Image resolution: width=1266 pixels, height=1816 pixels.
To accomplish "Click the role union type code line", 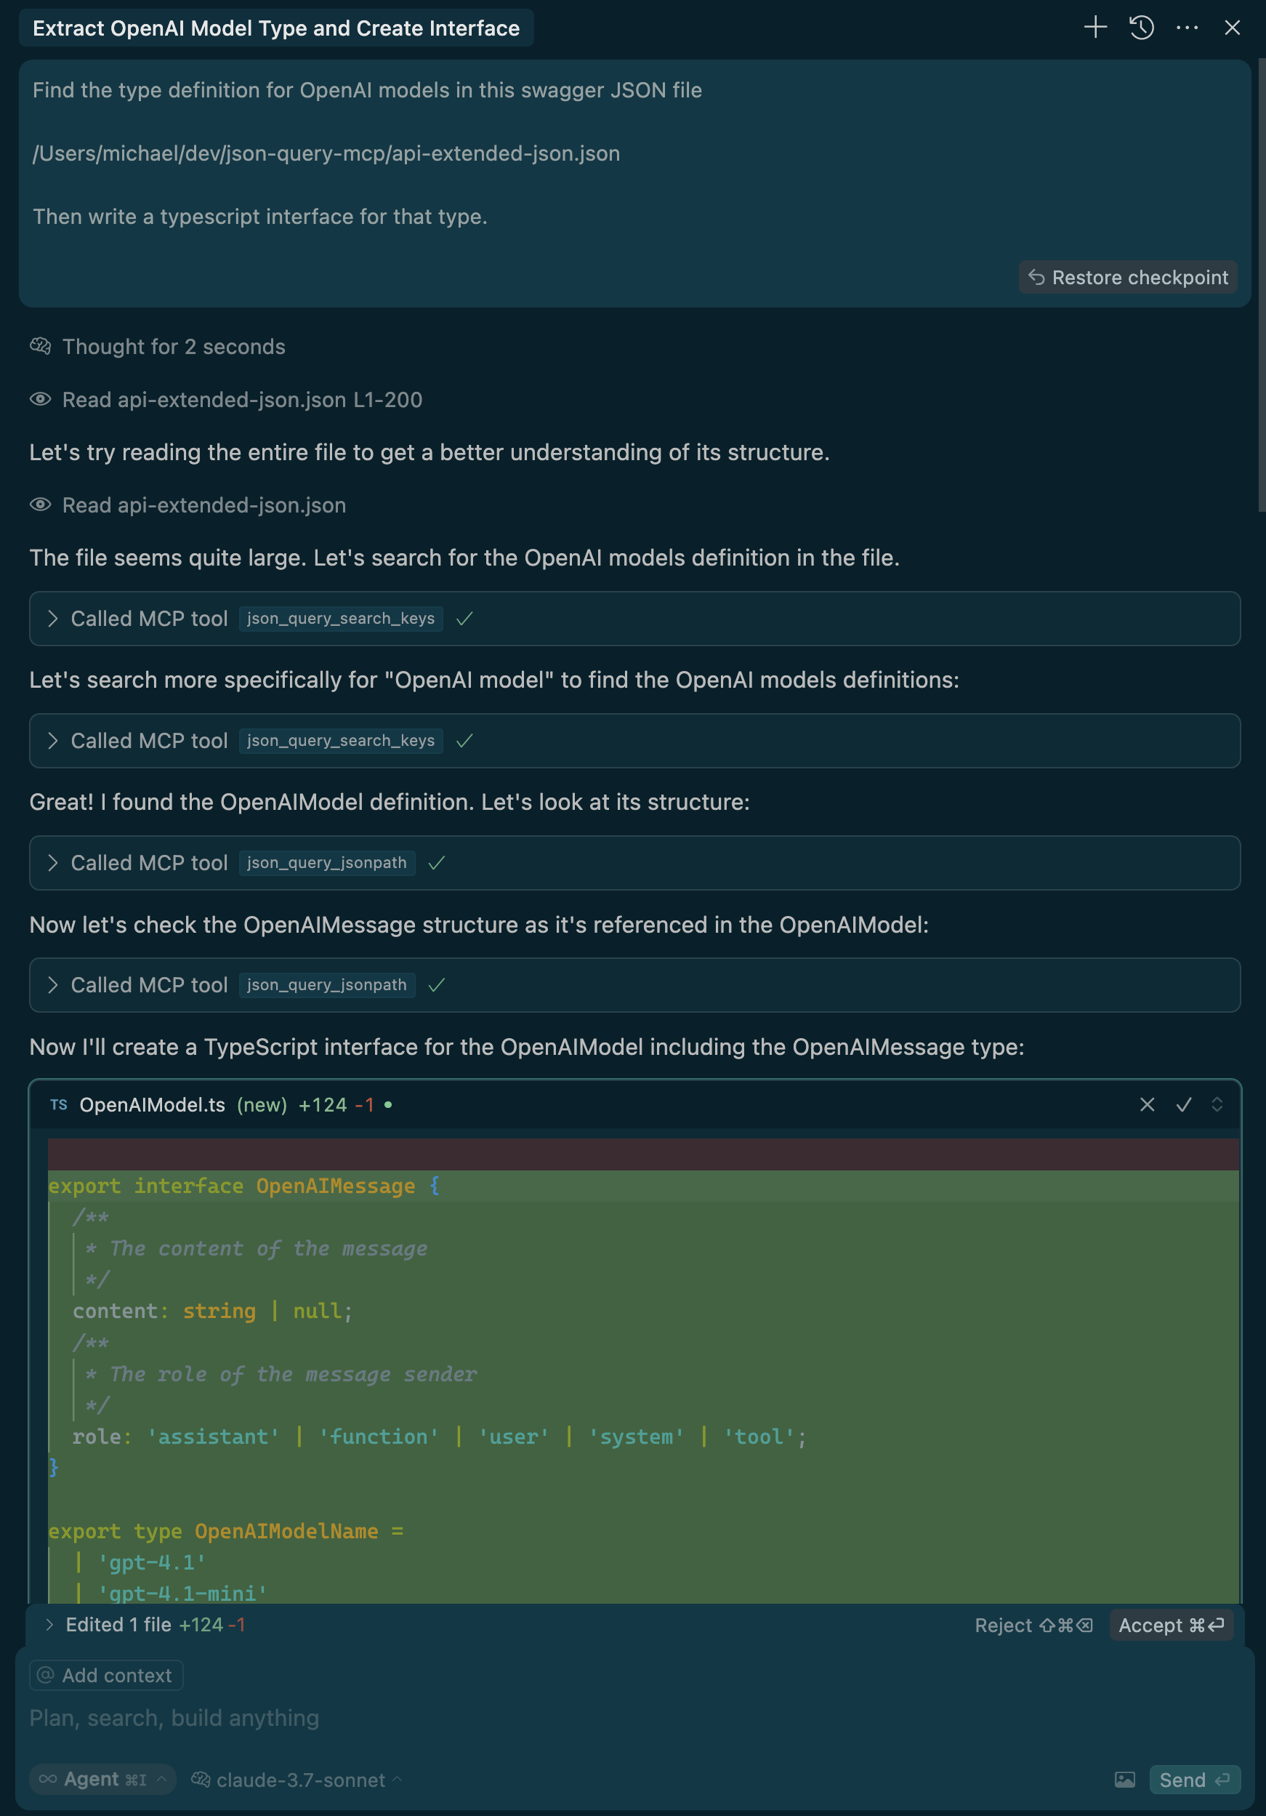I will (x=439, y=1437).
